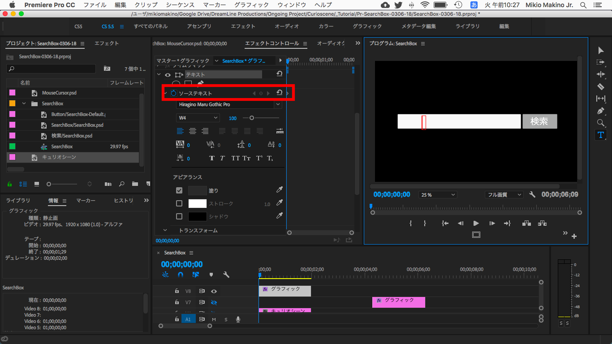Screen dimensions: 612x344
Task: Open the 25% zoom level dropdown
Action: click(438, 195)
